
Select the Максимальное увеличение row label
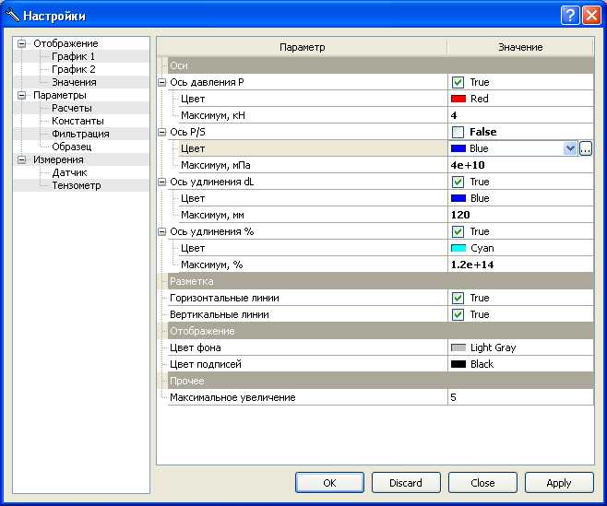pyautogui.click(x=232, y=397)
